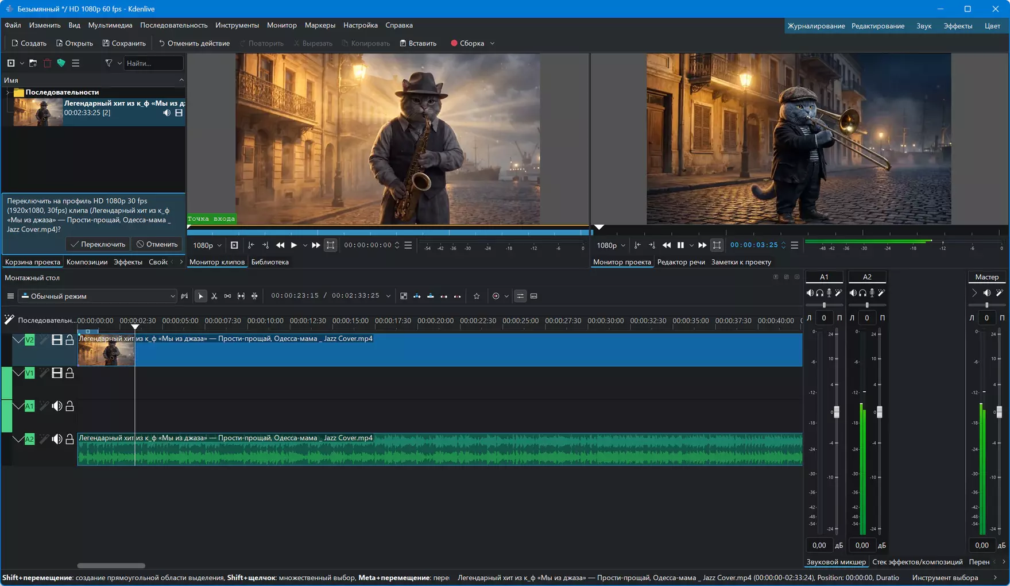Click the Отменить button in profile prompt
Screen dimensions: 1010x586
pos(157,244)
